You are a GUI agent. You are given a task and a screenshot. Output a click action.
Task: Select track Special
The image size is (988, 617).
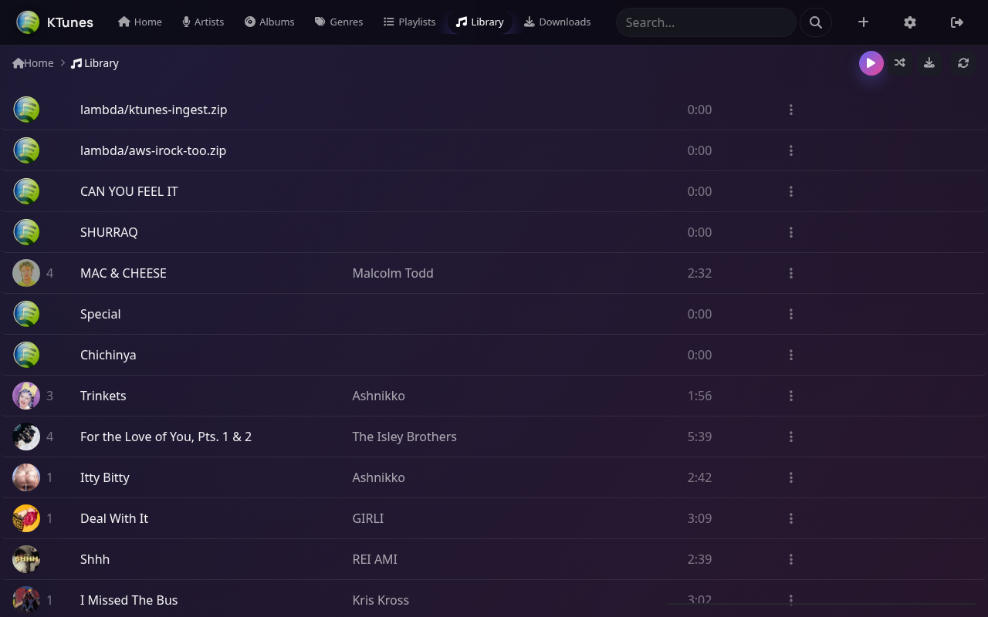100,314
